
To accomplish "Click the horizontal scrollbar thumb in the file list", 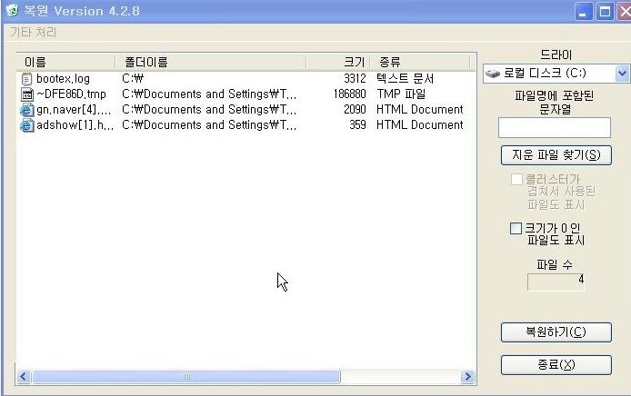I will coord(186,377).
